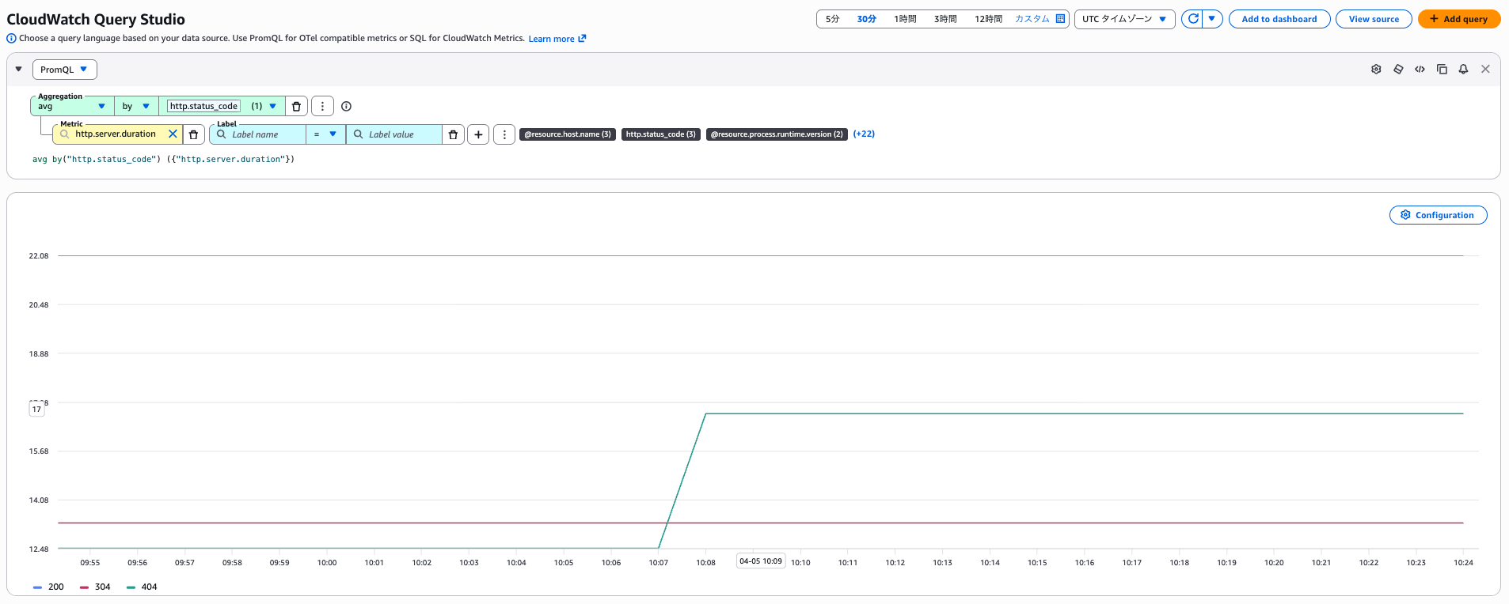1509x604 pixels.
Task: Click the eraser icon to clear query
Action: tap(1398, 70)
